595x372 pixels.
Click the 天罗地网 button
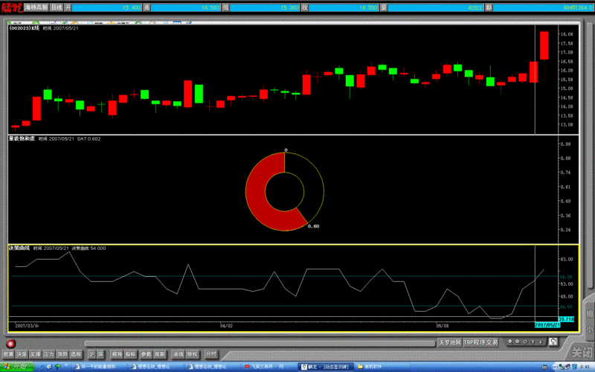448,343
